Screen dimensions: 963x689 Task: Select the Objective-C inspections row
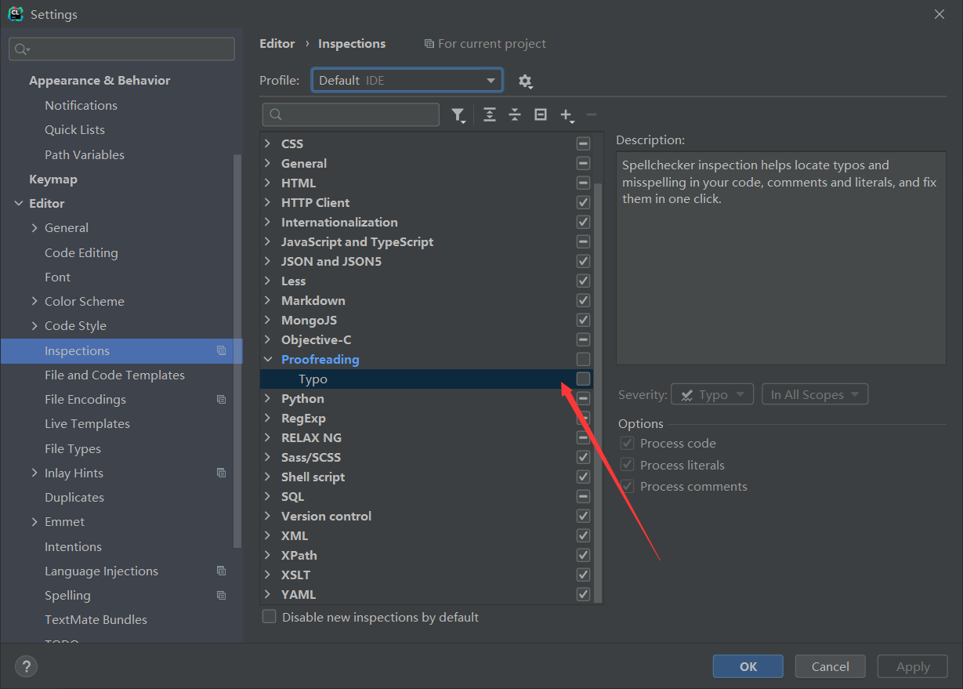[427, 339]
